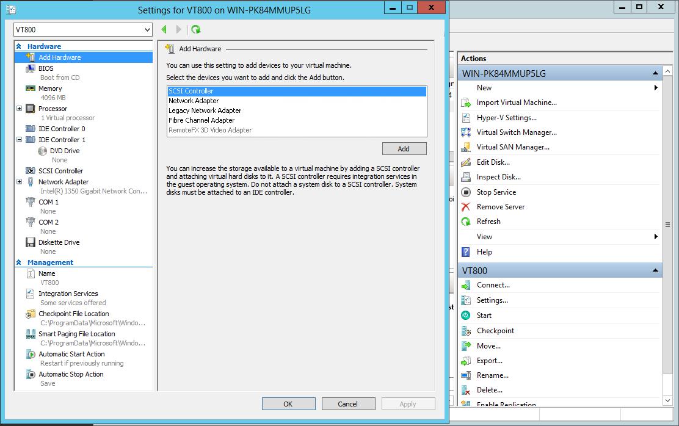Screen dimensions: 679x426
Task: Click the Integration Services icon
Action: click(31, 294)
